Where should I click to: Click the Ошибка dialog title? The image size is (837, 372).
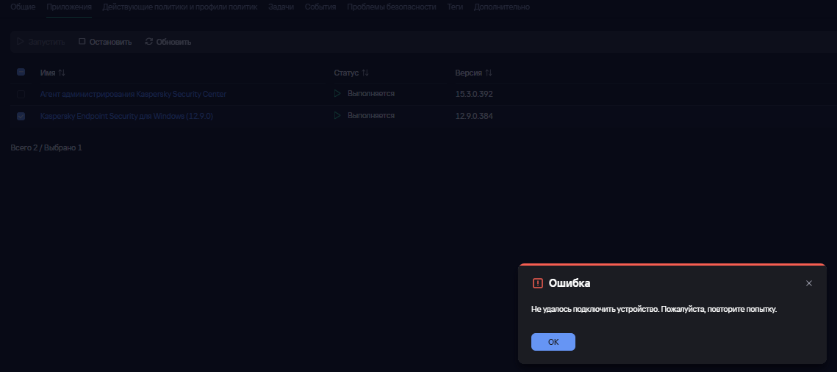click(570, 283)
